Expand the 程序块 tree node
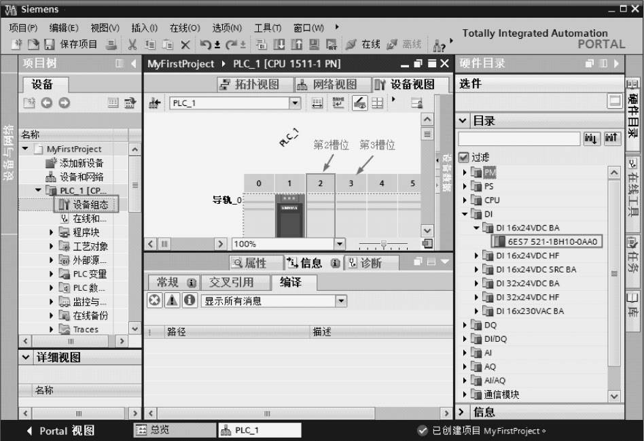The image size is (644, 441). 52,232
